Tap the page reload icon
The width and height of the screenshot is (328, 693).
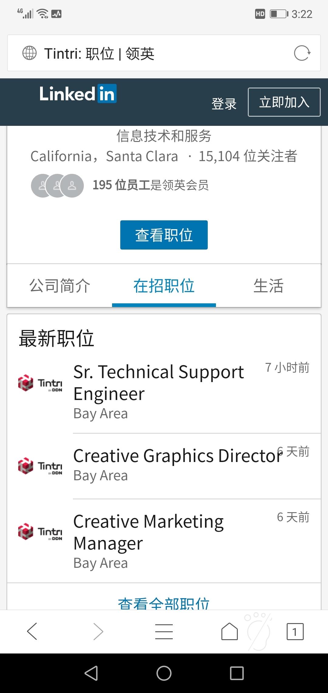(302, 53)
